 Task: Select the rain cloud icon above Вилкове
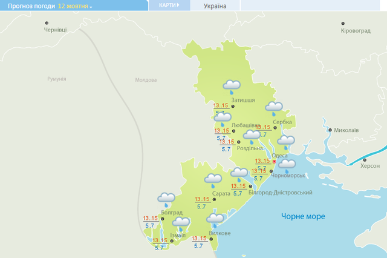point(216,219)
